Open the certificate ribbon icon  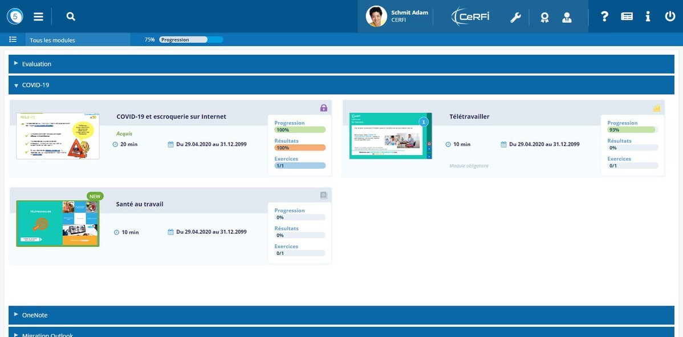[x=544, y=18]
